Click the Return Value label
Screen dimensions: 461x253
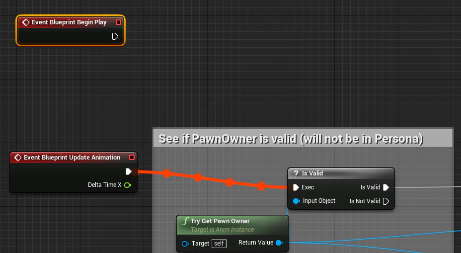tap(256, 243)
